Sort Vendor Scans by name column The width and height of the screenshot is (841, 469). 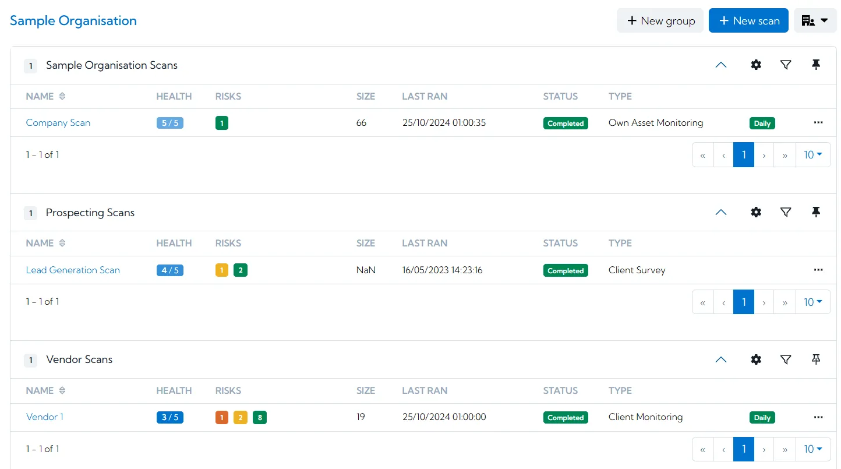coord(62,391)
